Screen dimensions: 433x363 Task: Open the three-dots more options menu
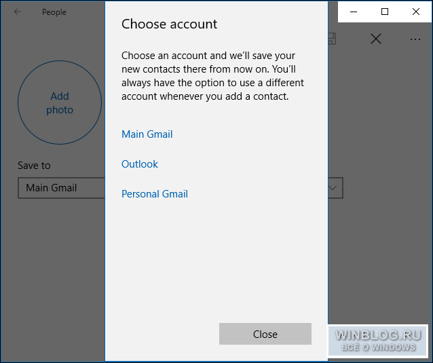pyautogui.click(x=415, y=39)
